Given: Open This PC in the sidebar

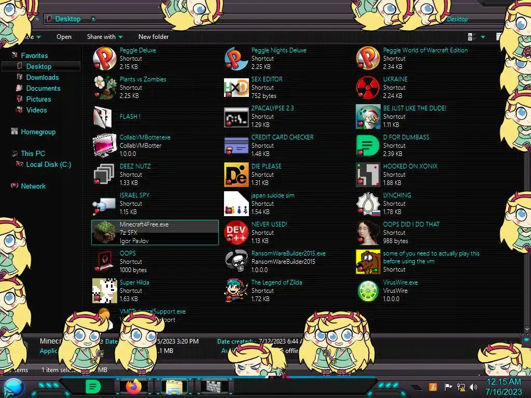Looking at the screenshot, I should [x=33, y=153].
